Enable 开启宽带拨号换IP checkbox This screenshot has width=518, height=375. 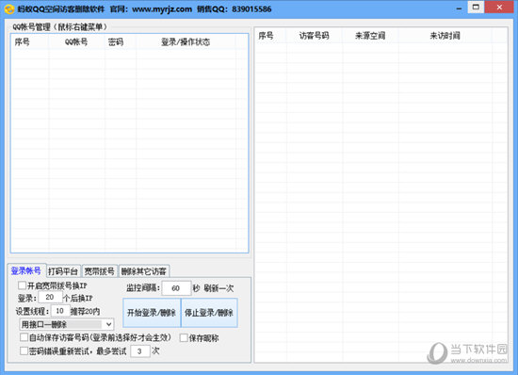tap(23, 285)
